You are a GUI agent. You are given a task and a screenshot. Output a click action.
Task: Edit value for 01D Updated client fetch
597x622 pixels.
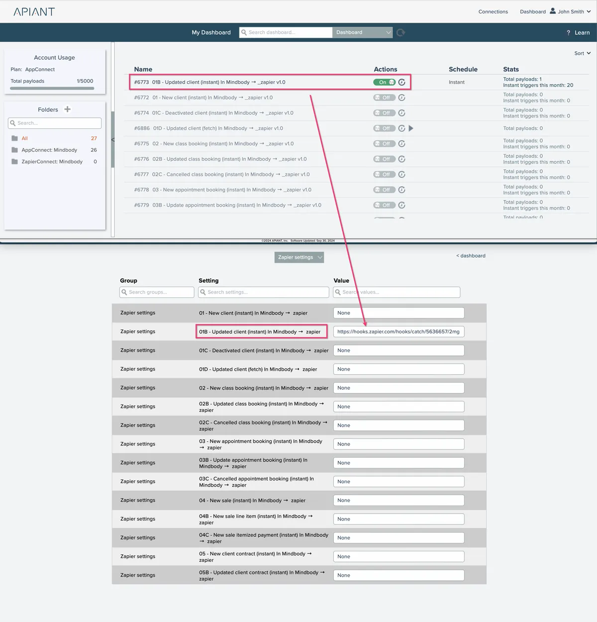point(398,369)
